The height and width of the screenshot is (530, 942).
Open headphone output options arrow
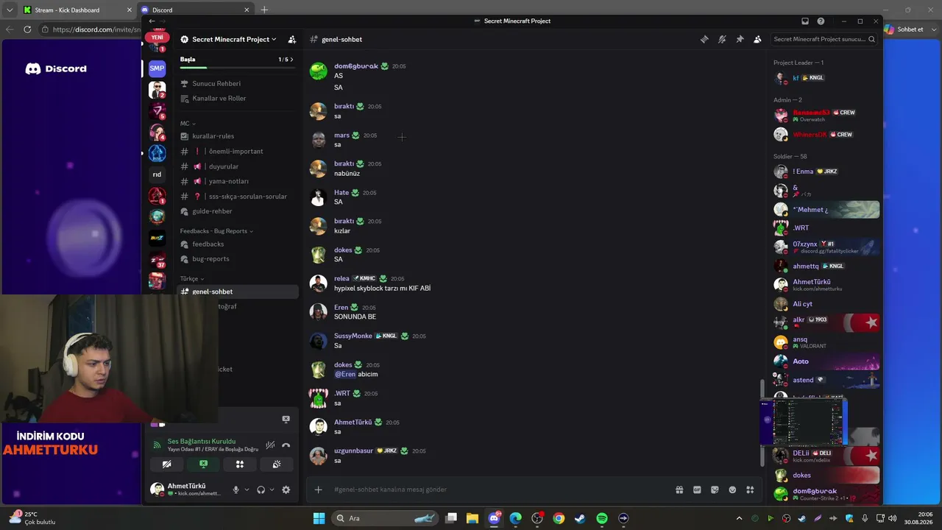(x=272, y=490)
